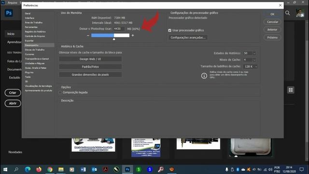Click the volume speaker icon in system tray
Image resolution: width=309 pixels, height=174 pixels.
click(270, 170)
